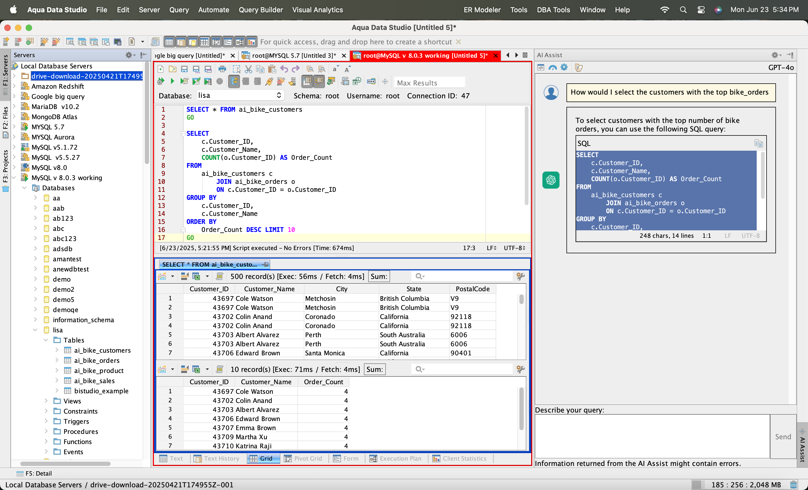Click the Sum: button in 500 record(s) toolbar
Viewport: 808px width, 490px height.
pyautogui.click(x=379, y=277)
